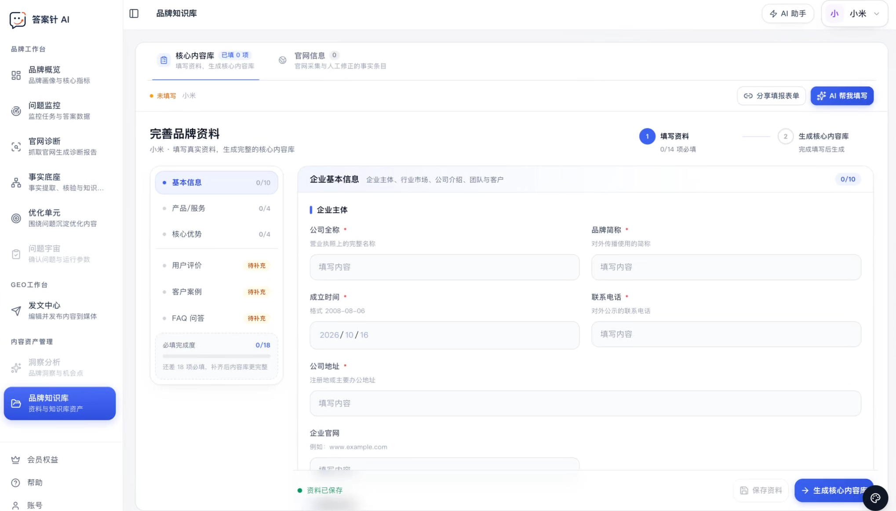This screenshot has height=511, width=896.
Task: Click the 洞察分析 sparkle icon
Action: (16, 368)
